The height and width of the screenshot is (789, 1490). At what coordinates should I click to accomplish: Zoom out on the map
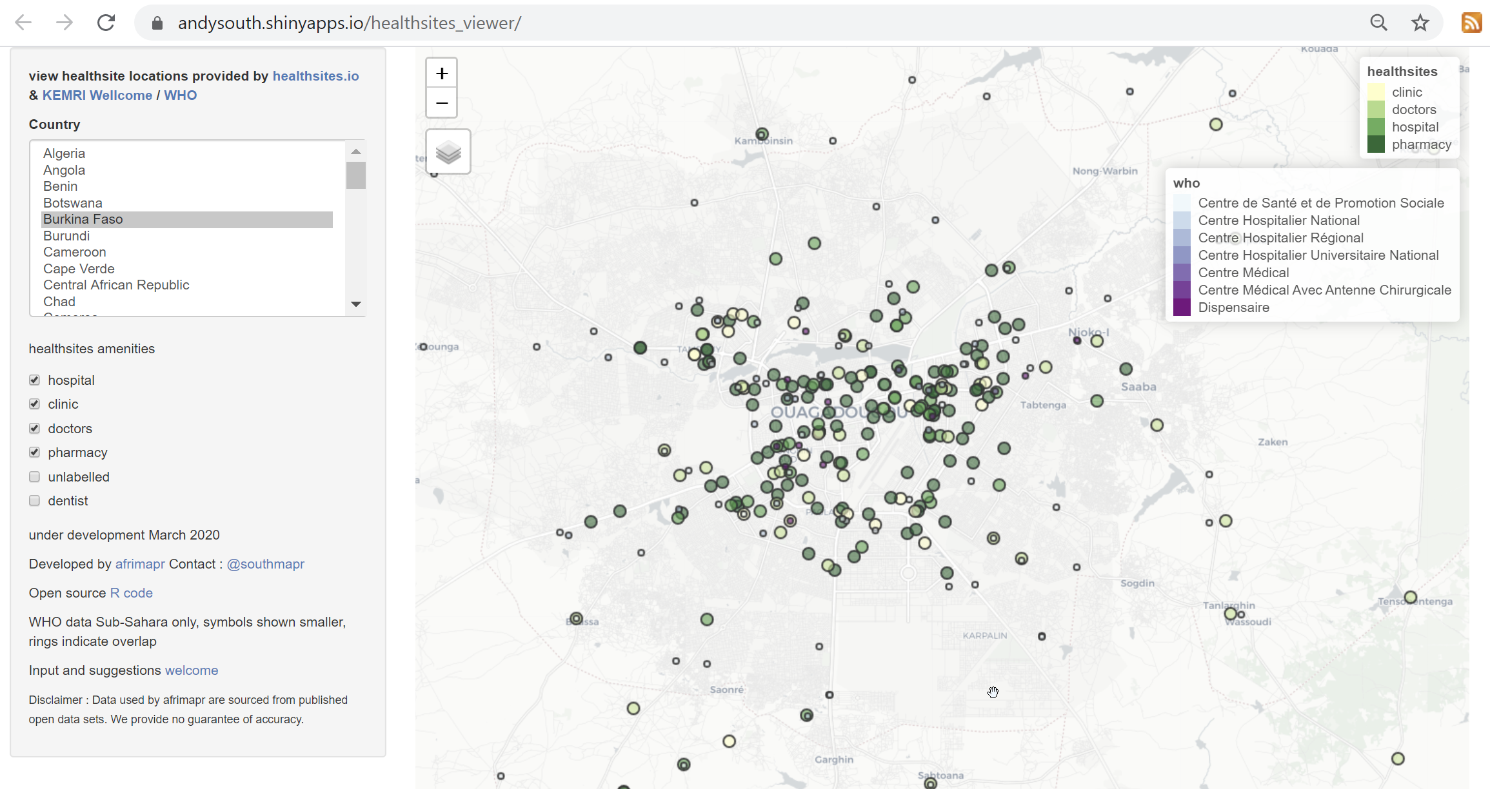click(441, 103)
